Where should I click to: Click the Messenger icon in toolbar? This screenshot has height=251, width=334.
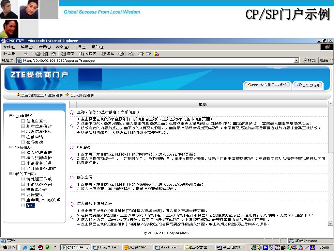tap(157, 54)
